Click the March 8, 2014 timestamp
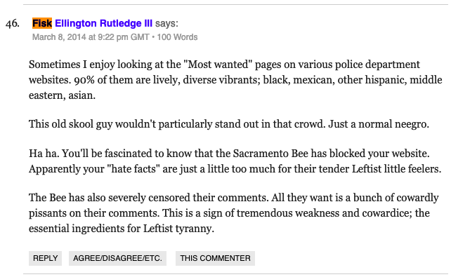Viewport: 451px width, 277px height. point(59,37)
